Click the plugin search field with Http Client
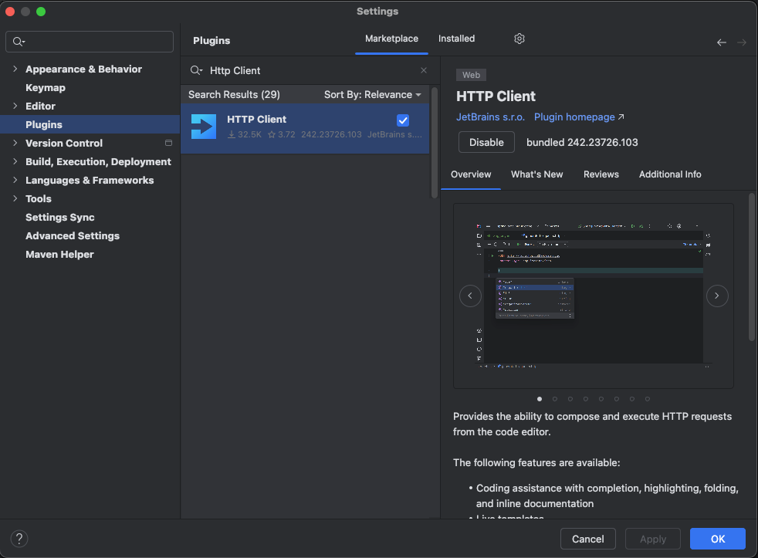The height and width of the screenshot is (558, 758). pos(310,70)
